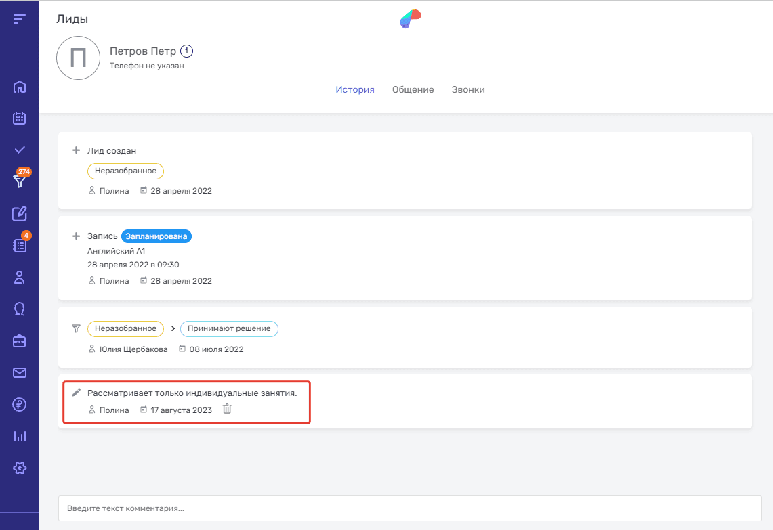Open the list icon with 4 badge
Screen dimensions: 773x530
pos(20,245)
